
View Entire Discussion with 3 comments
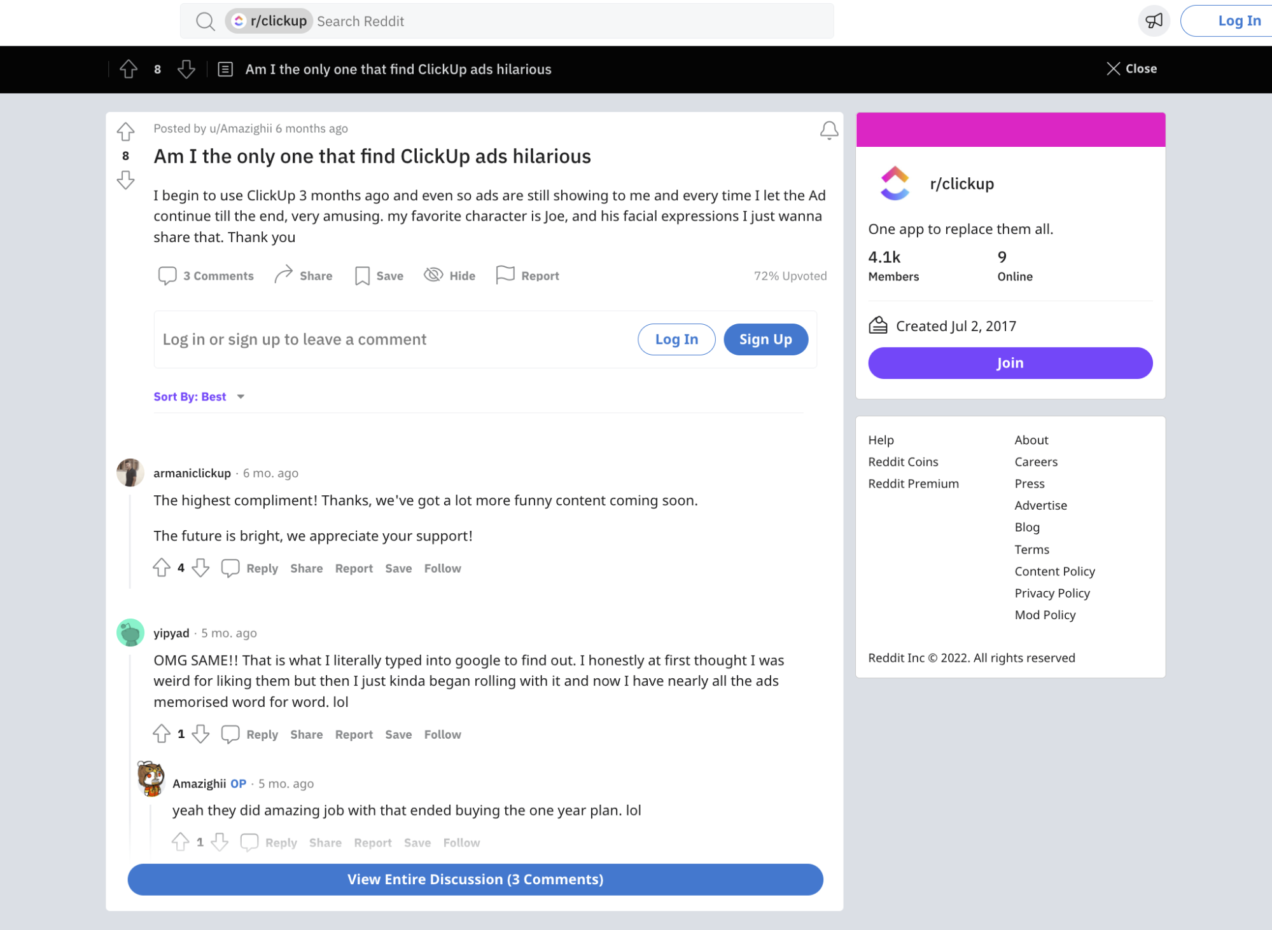(x=475, y=879)
